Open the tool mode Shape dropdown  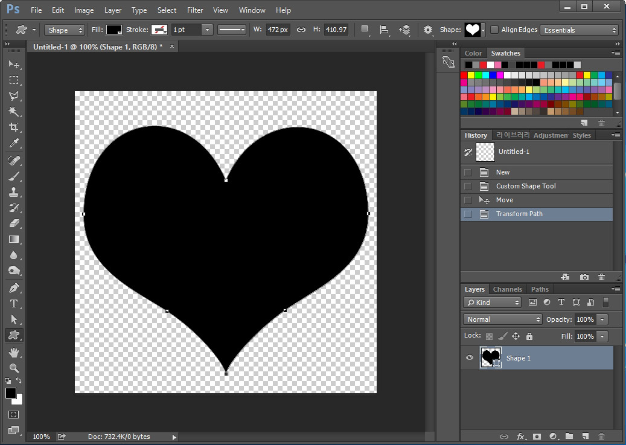point(64,30)
